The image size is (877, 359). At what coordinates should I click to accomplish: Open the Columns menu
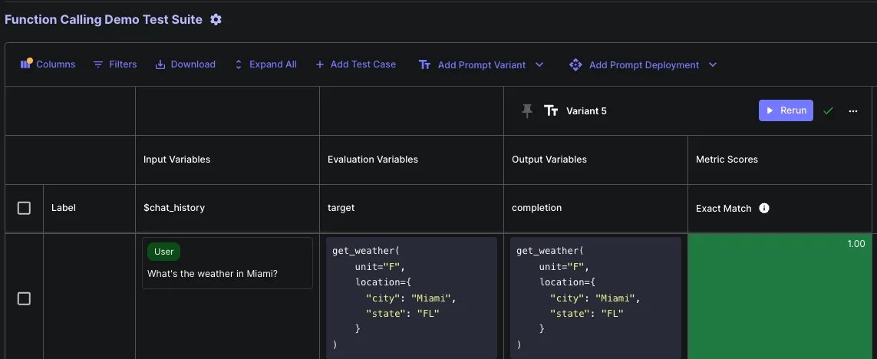(48, 64)
